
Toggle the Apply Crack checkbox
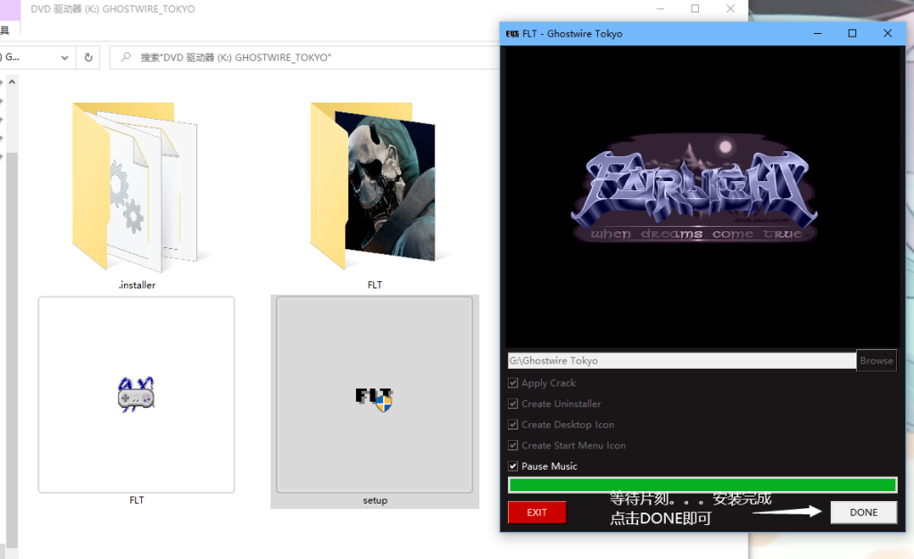tap(513, 382)
